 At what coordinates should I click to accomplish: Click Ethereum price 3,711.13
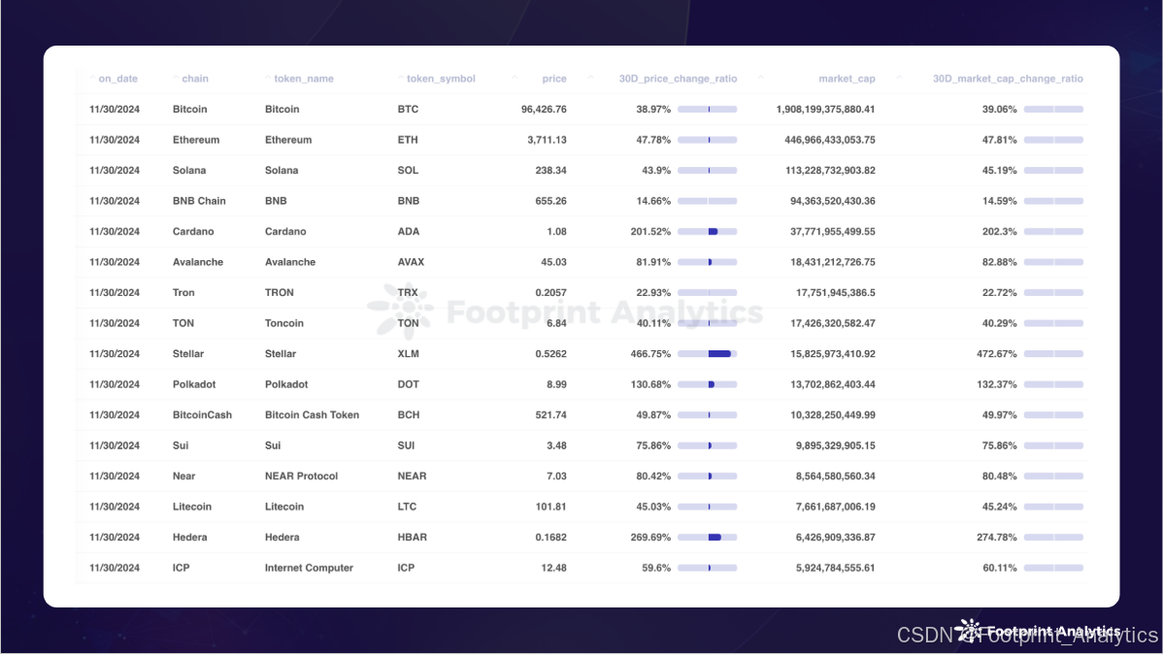click(547, 140)
